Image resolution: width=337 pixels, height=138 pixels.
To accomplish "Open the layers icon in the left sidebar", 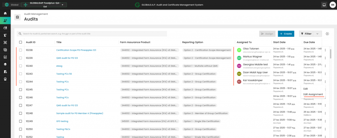I will [x=5, y=64].
